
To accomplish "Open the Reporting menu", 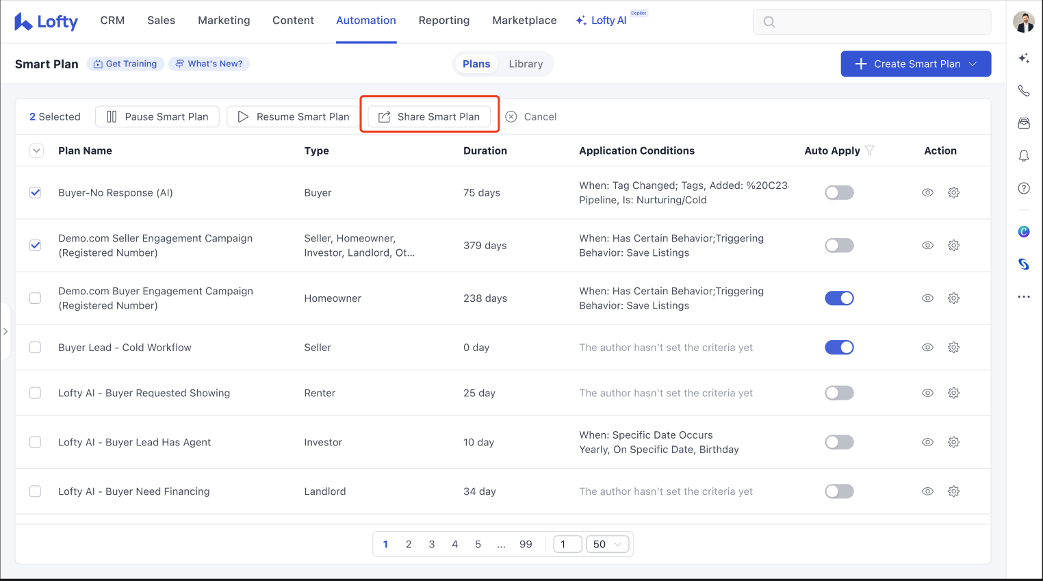I will (444, 21).
